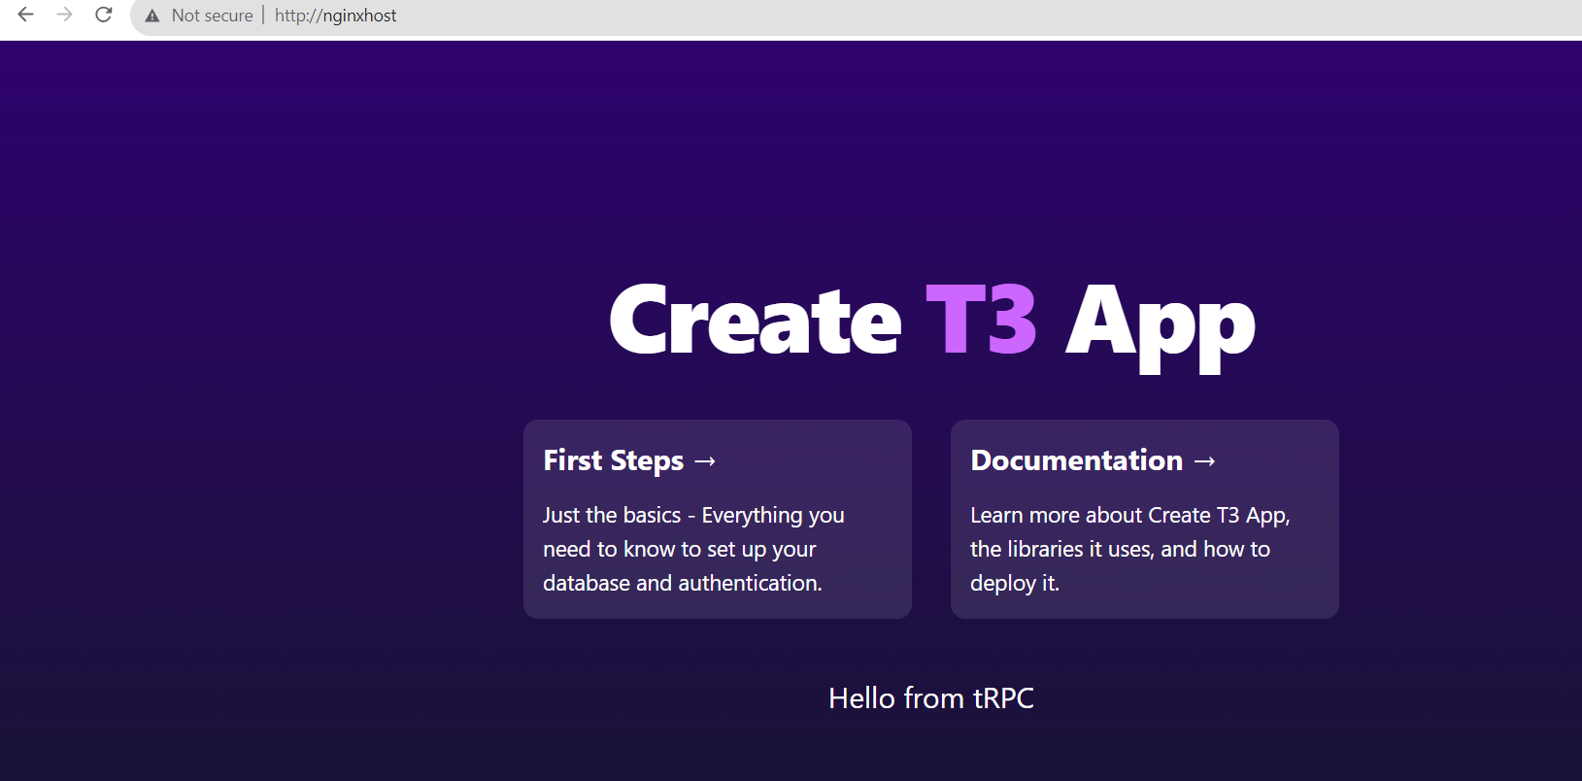Click the Not secure warning triangle icon

point(152,16)
